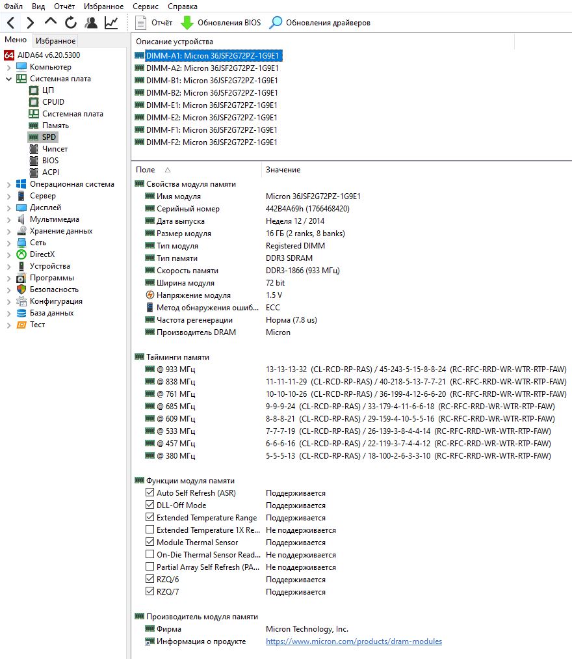This screenshot has height=659, width=572.
Task: Open the BIOS tree item
Action: 50,161
